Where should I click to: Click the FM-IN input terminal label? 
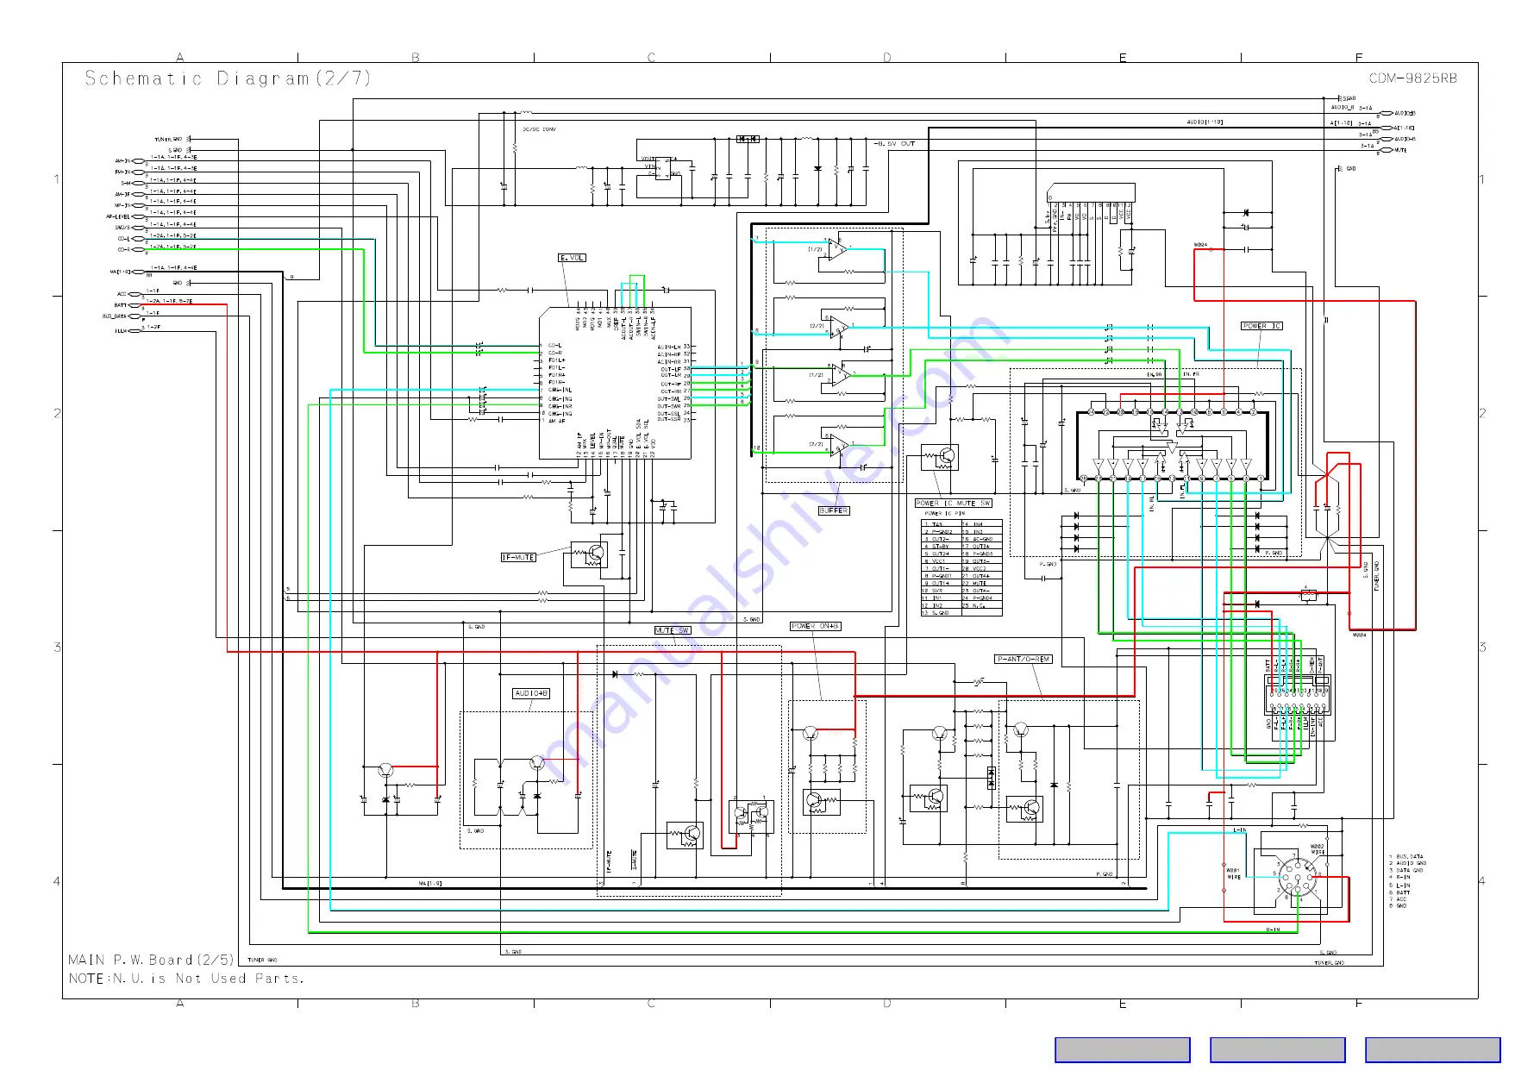coord(123,172)
